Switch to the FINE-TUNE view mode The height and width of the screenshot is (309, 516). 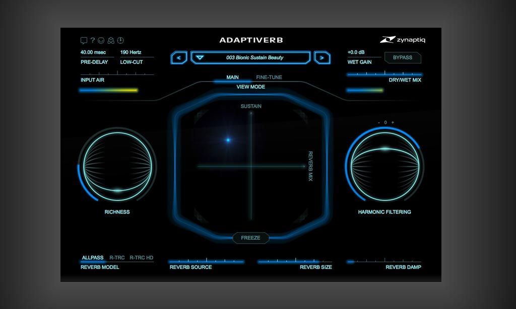tap(269, 78)
